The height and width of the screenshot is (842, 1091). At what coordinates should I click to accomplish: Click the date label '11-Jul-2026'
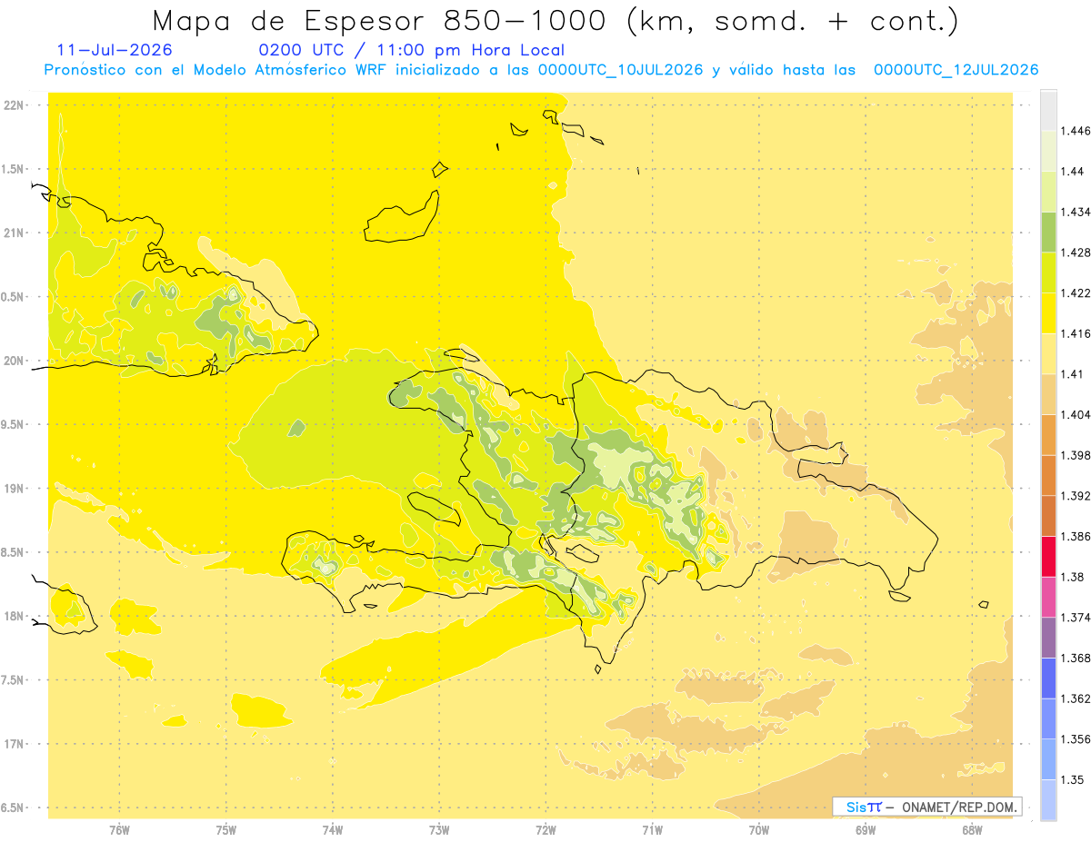pos(114,50)
